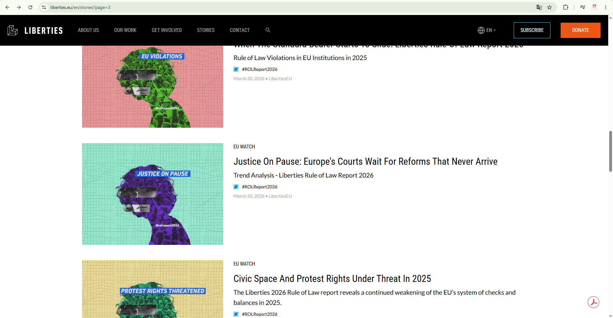This screenshot has height=318, width=613.
Task: Click the Civic Space story description text
Action: (375, 298)
